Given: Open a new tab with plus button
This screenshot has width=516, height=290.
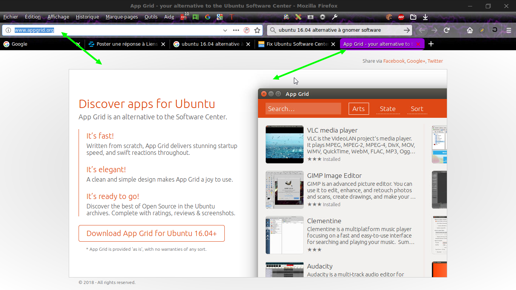Looking at the screenshot, I should pyautogui.click(x=431, y=44).
